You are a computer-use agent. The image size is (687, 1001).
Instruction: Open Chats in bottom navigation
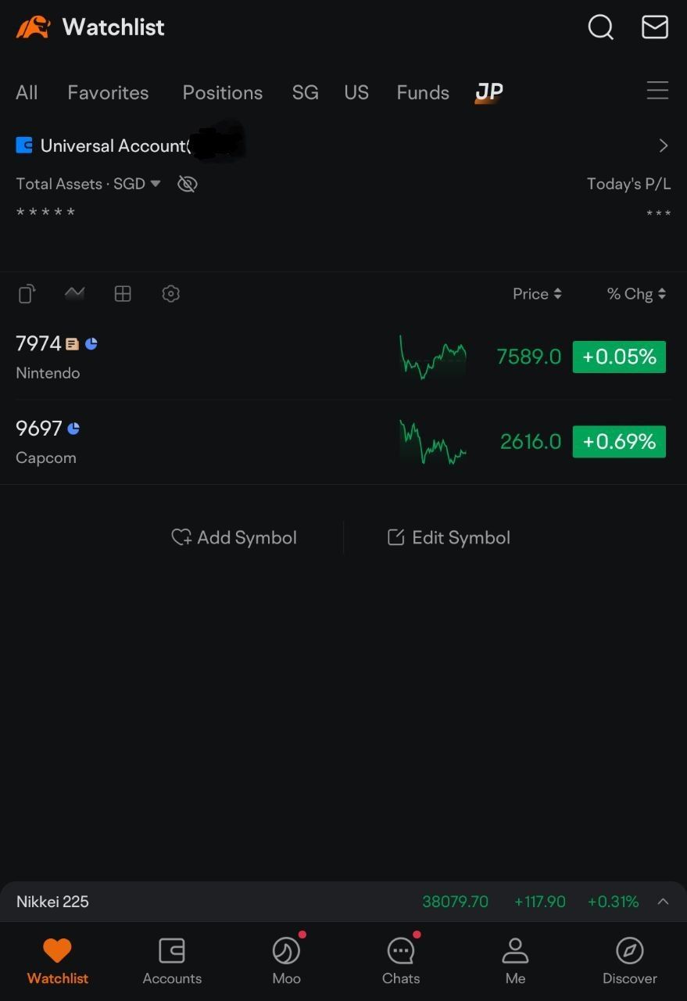click(x=401, y=959)
